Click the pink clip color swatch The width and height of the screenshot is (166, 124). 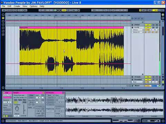(7, 97)
